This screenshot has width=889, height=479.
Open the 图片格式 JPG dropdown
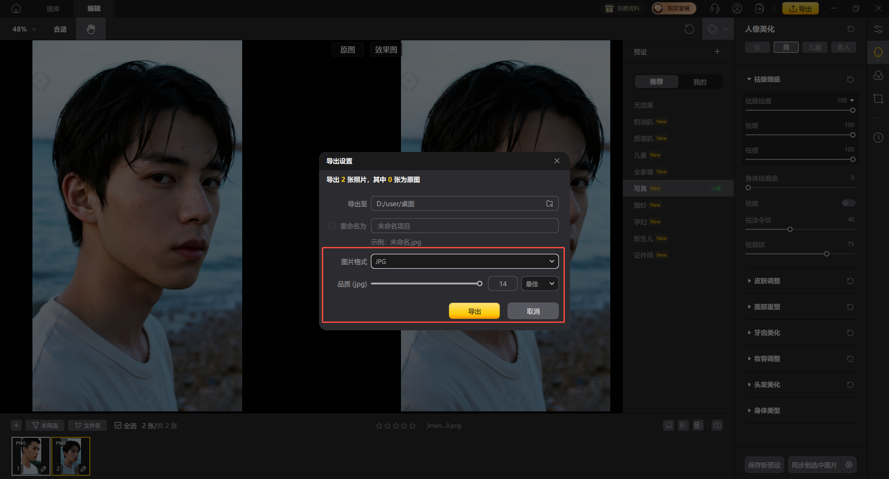point(464,261)
